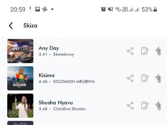Tap the guitarist icon for Shusha Nyavu
This screenshot has width=167, height=125.
158,106
